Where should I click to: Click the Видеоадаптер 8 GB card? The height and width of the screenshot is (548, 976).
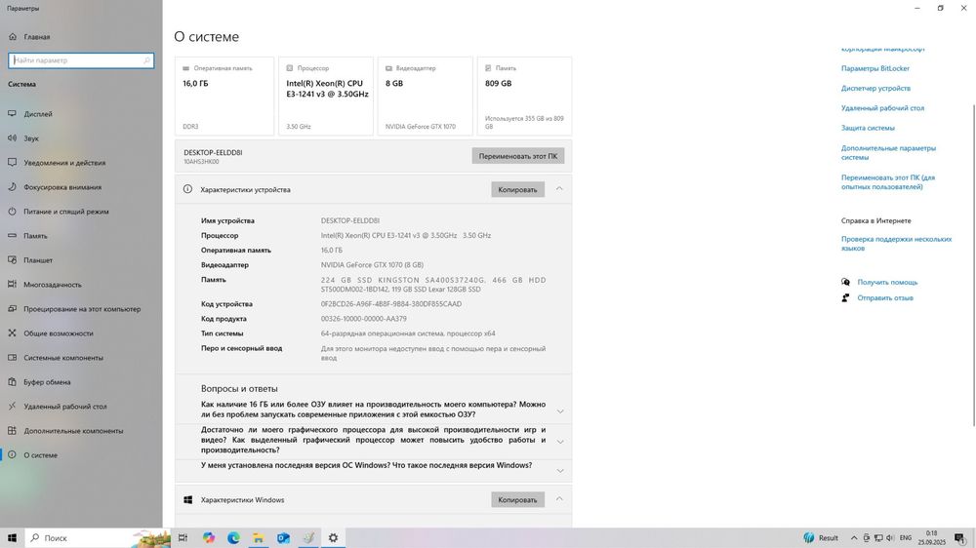426,96
